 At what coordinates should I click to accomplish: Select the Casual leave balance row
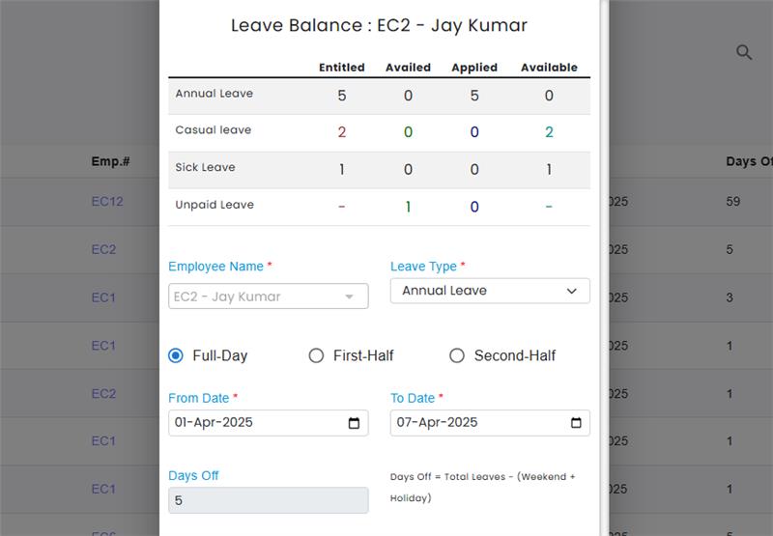pos(379,131)
